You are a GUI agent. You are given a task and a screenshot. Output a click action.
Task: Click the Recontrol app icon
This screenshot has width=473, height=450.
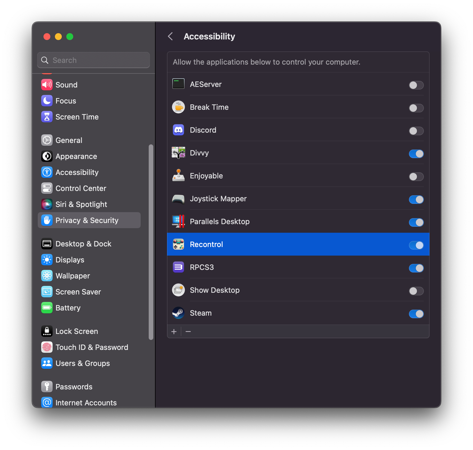tap(178, 244)
